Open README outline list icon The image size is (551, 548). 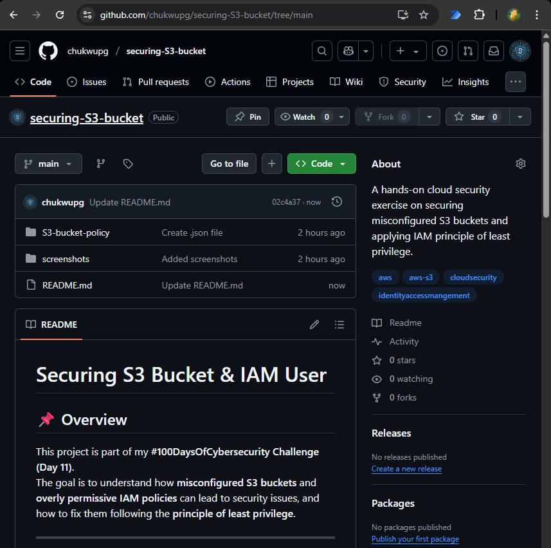point(339,325)
